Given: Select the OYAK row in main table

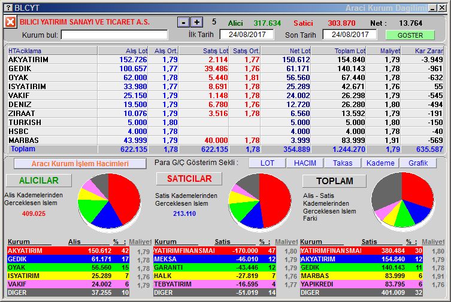Looking at the screenshot, I should (x=225, y=78).
